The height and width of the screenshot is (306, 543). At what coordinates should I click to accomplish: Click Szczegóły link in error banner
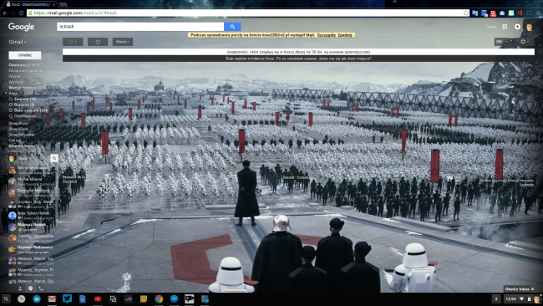click(x=326, y=35)
